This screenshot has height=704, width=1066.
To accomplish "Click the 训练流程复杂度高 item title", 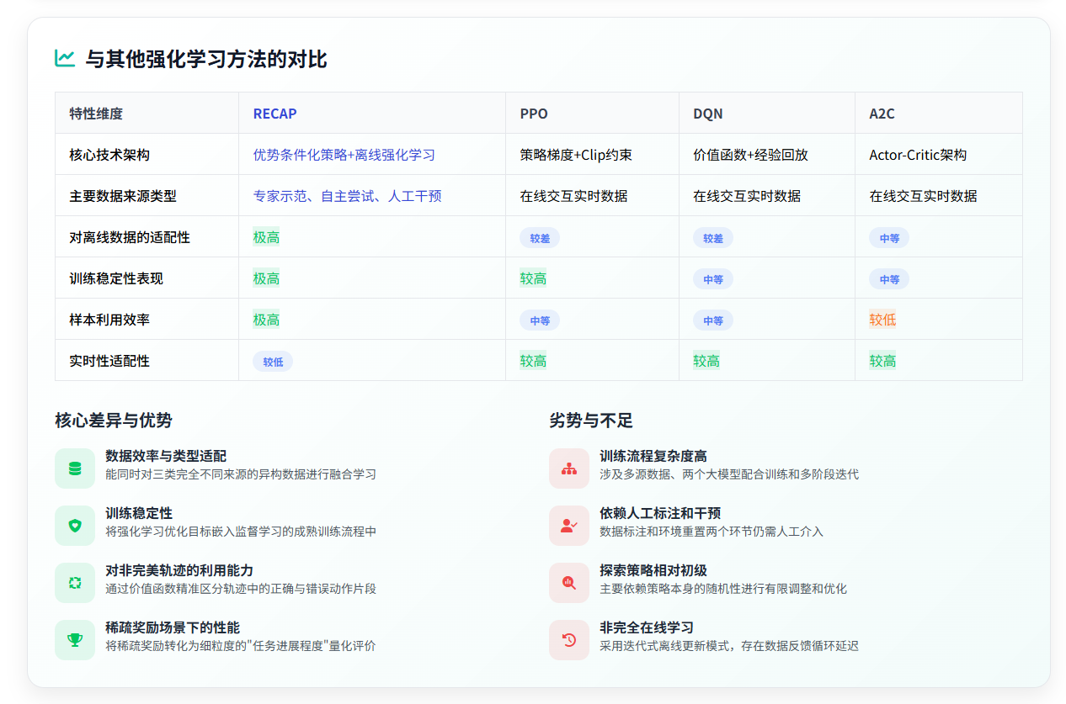I will (653, 456).
